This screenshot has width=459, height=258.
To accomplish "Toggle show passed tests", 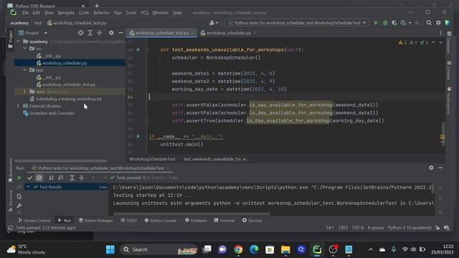I will coord(29,178).
